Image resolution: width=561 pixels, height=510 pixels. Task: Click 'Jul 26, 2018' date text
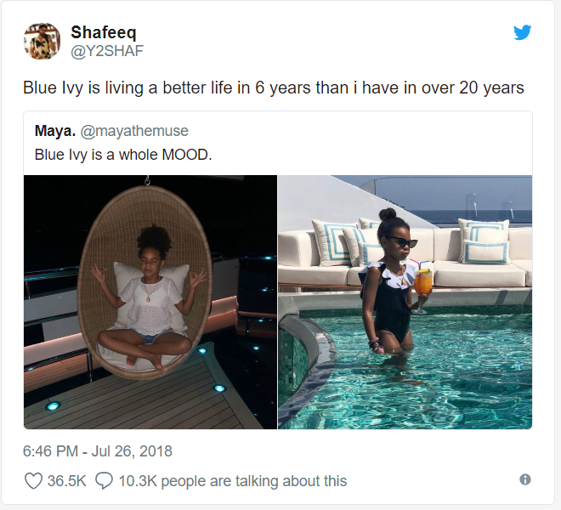point(132,451)
